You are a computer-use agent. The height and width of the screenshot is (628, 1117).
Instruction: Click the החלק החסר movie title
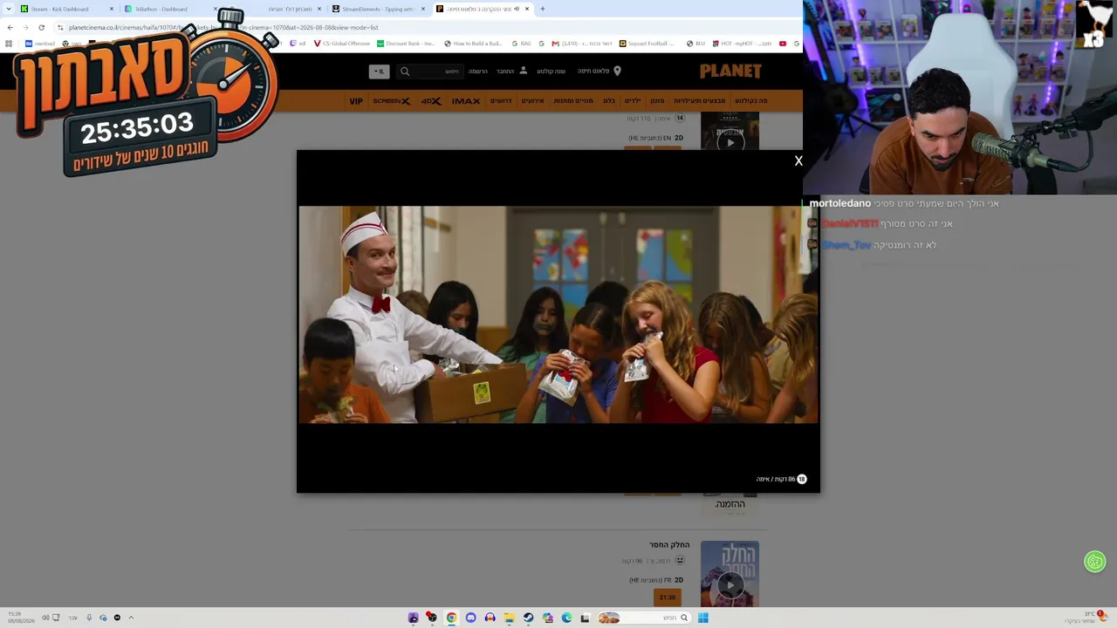tap(669, 545)
